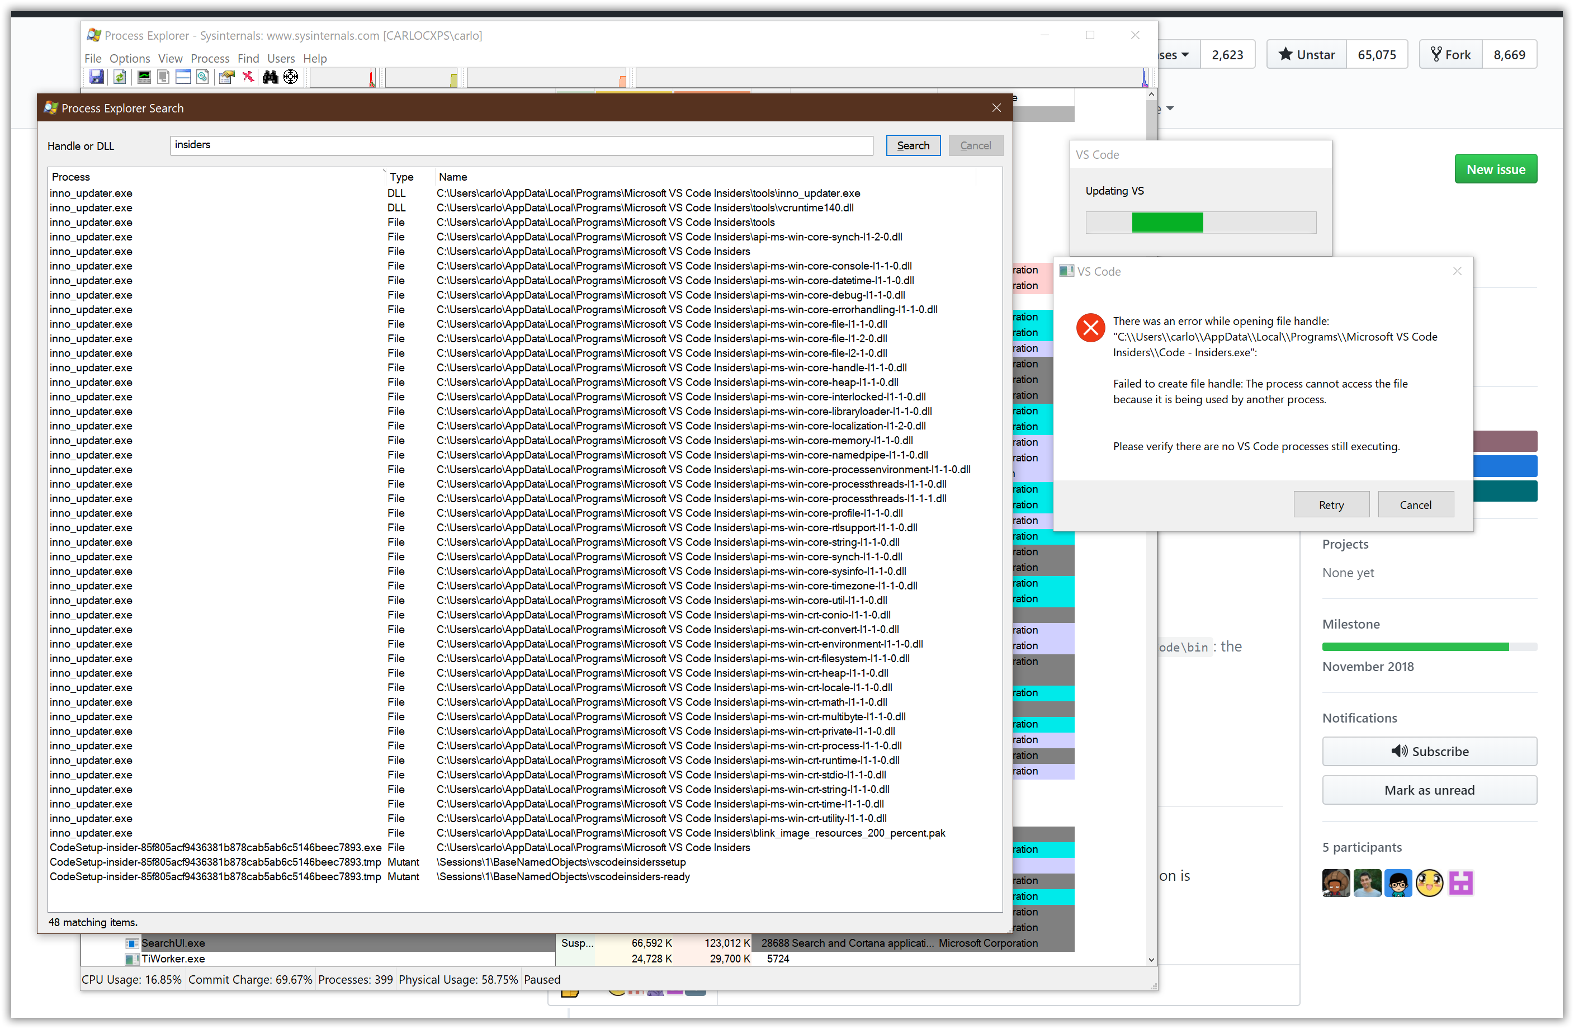
Task: Open the File menu in Process Explorer
Action: tap(93, 58)
